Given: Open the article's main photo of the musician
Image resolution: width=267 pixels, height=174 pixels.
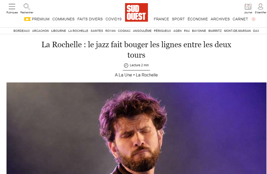Looking at the screenshot, I should [136, 128].
